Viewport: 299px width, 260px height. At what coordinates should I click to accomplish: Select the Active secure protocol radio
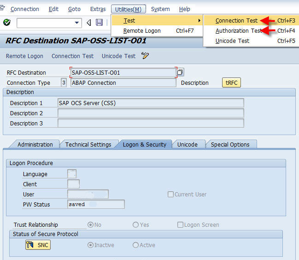pyautogui.click(x=135, y=245)
